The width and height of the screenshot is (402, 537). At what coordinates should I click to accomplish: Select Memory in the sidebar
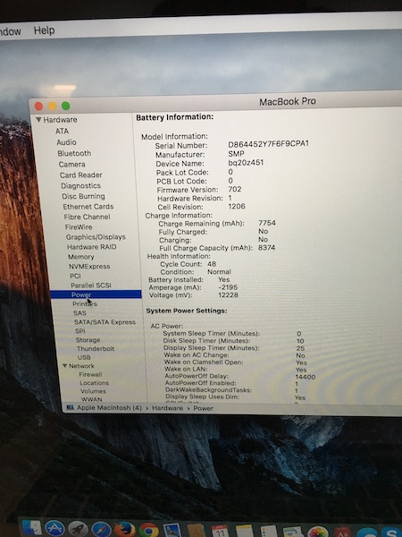(x=81, y=257)
